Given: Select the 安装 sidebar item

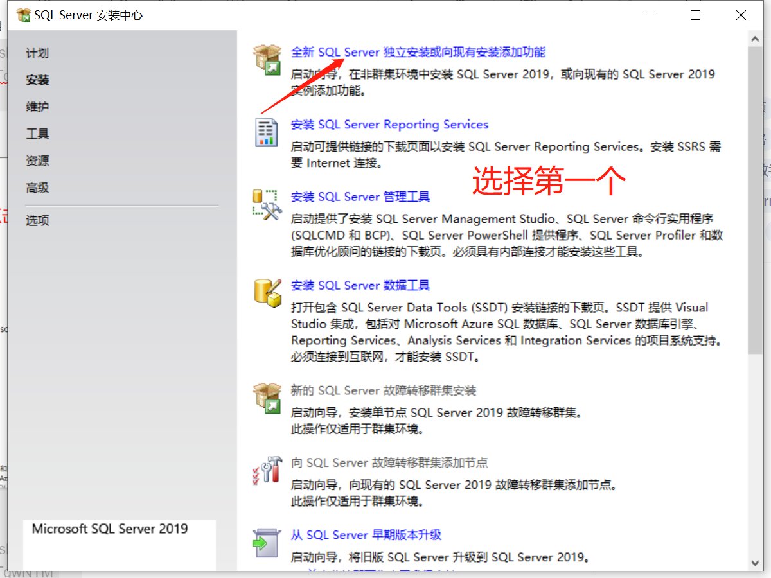Looking at the screenshot, I should (x=37, y=80).
